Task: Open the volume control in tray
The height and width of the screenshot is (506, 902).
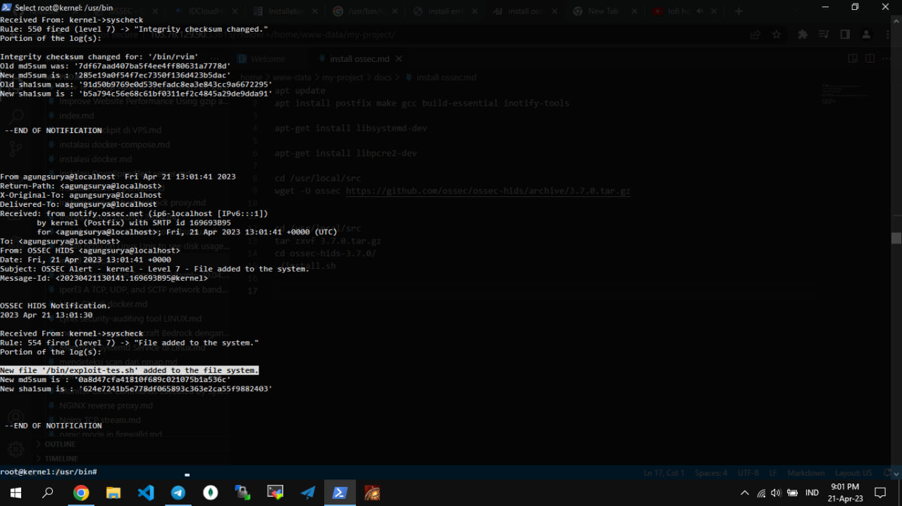Action: [x=776, y=493]
